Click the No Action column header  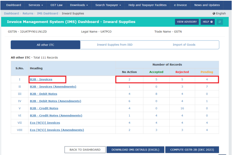[129, 72]
